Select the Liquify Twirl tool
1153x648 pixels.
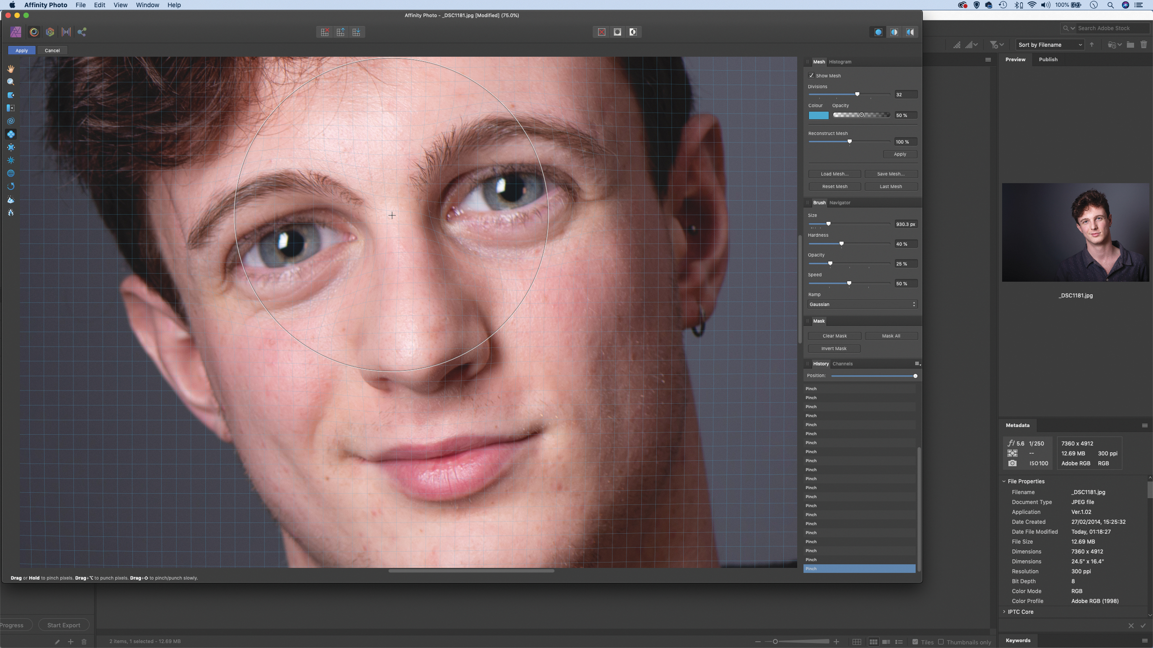point(11,121)
